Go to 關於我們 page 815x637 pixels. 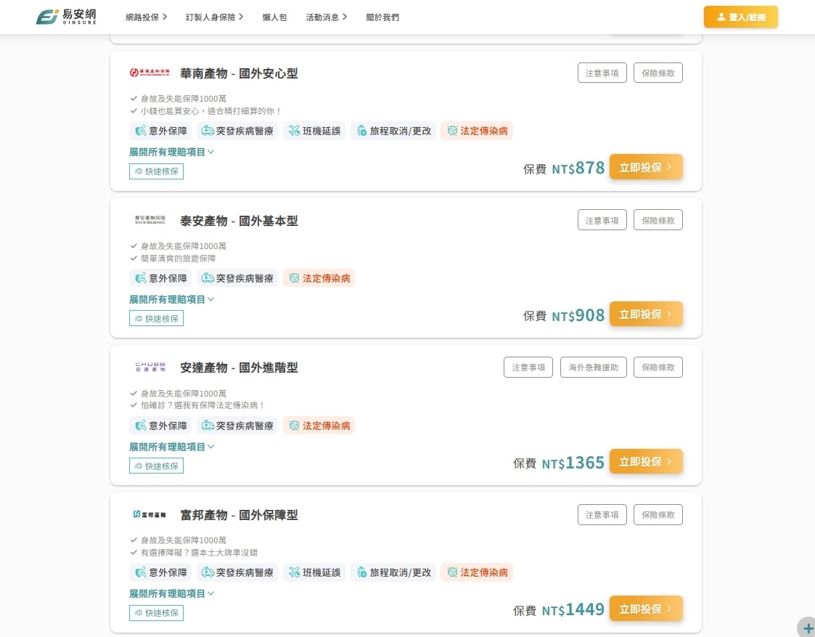[382, 17]
